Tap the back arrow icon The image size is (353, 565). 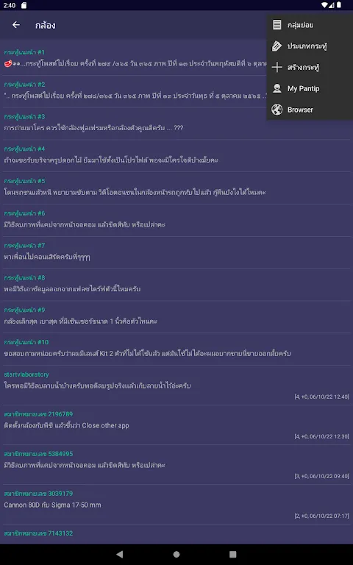coord(16,25)
